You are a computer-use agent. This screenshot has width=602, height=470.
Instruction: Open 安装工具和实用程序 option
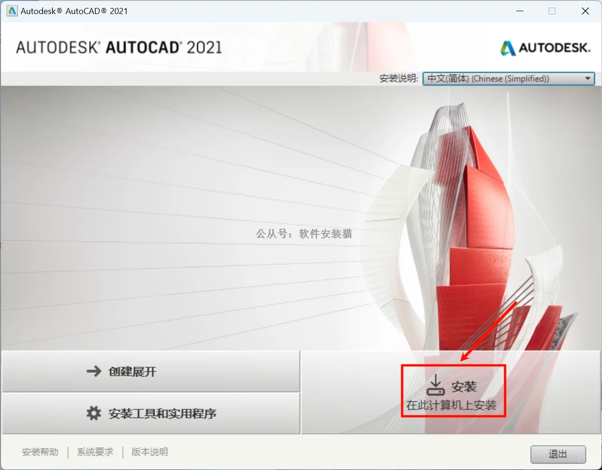point(150,413)
